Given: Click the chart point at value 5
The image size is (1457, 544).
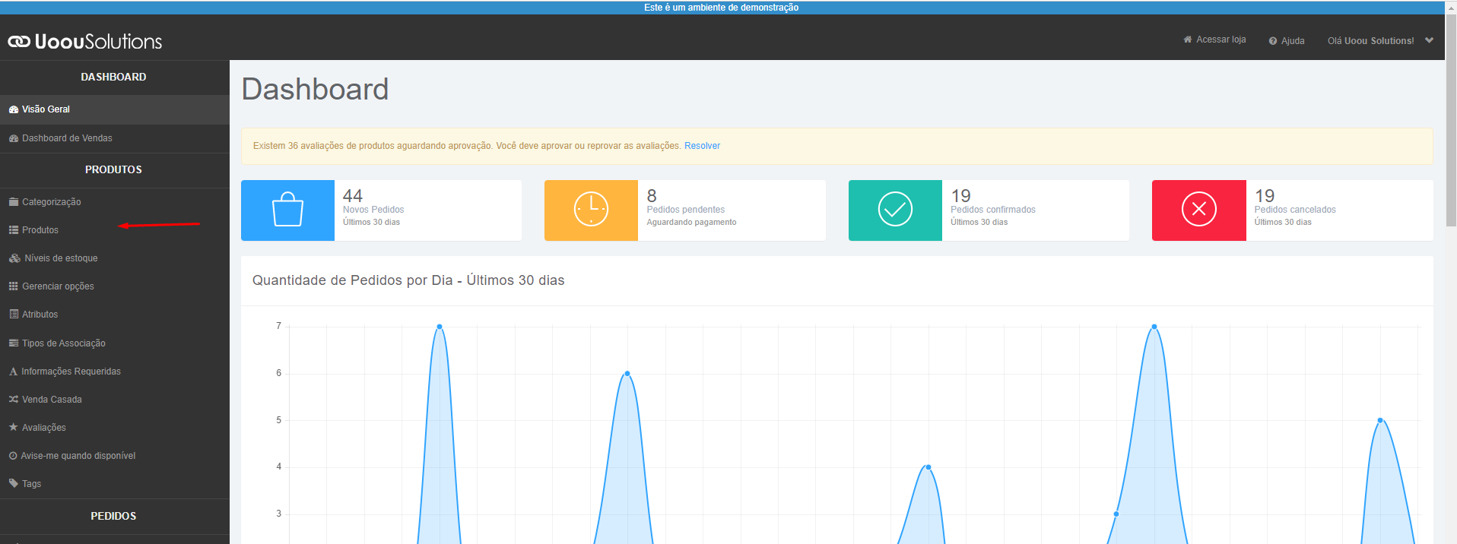Looking at the screenshot, I should coord(1380,420).
